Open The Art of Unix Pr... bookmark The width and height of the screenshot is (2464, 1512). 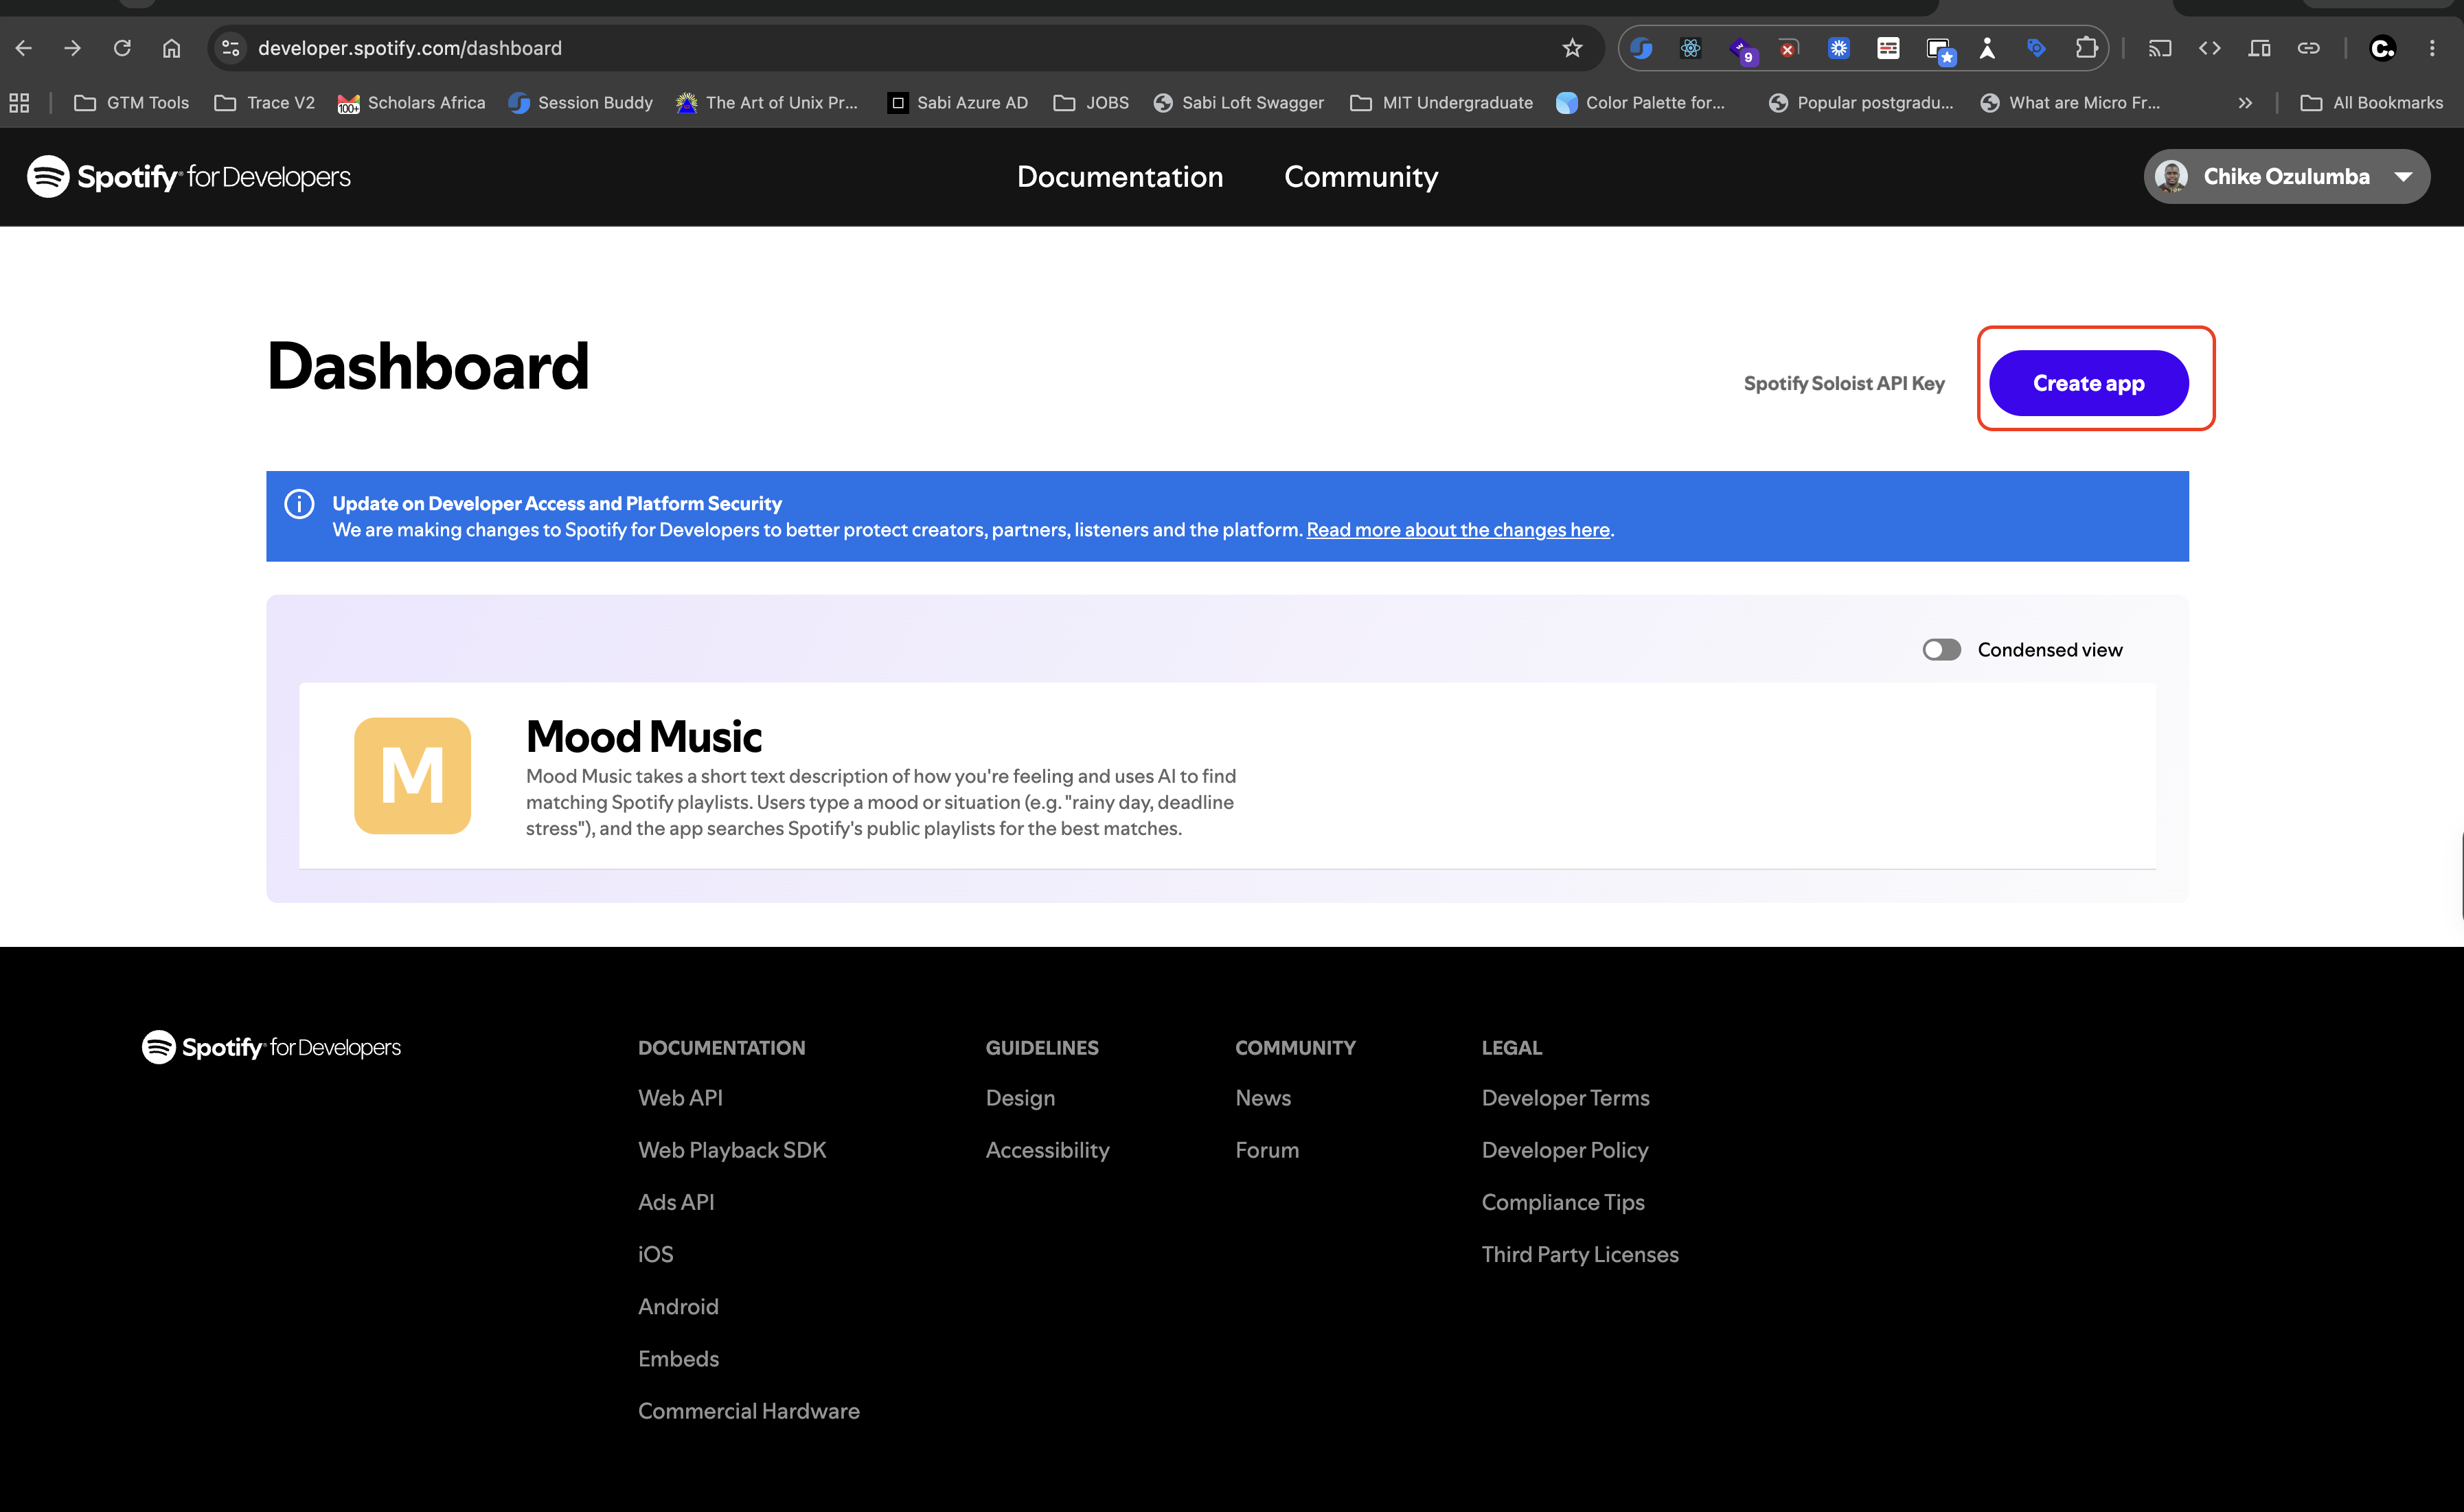point(767,103)
